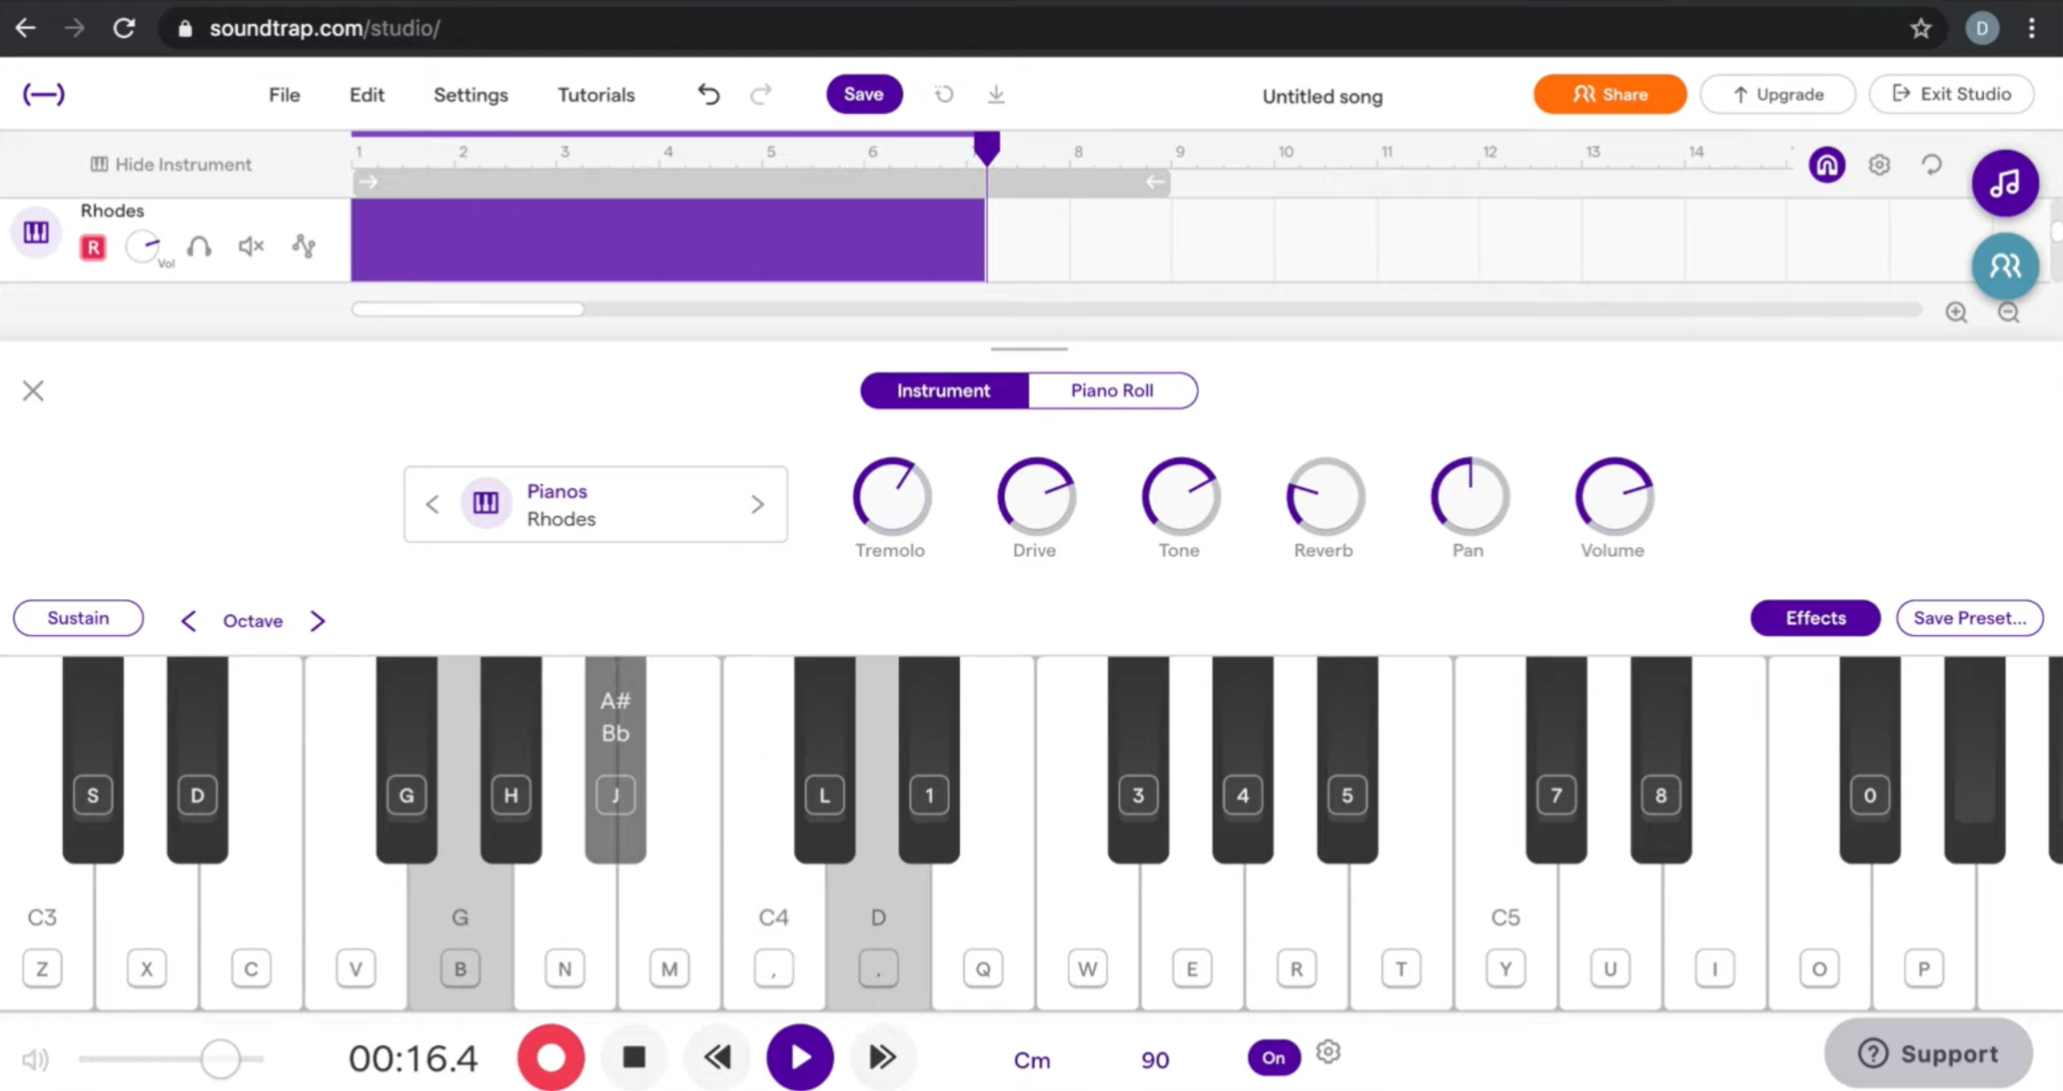This screenshot has height=1091, width=2063.
Task: Disarm recording on the Rhodes track
Action: tap(93, 247)
